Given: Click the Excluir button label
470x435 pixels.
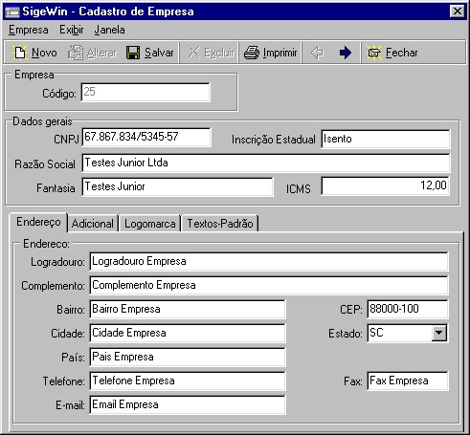Looking at the screenshot, I should coord(219,53).
